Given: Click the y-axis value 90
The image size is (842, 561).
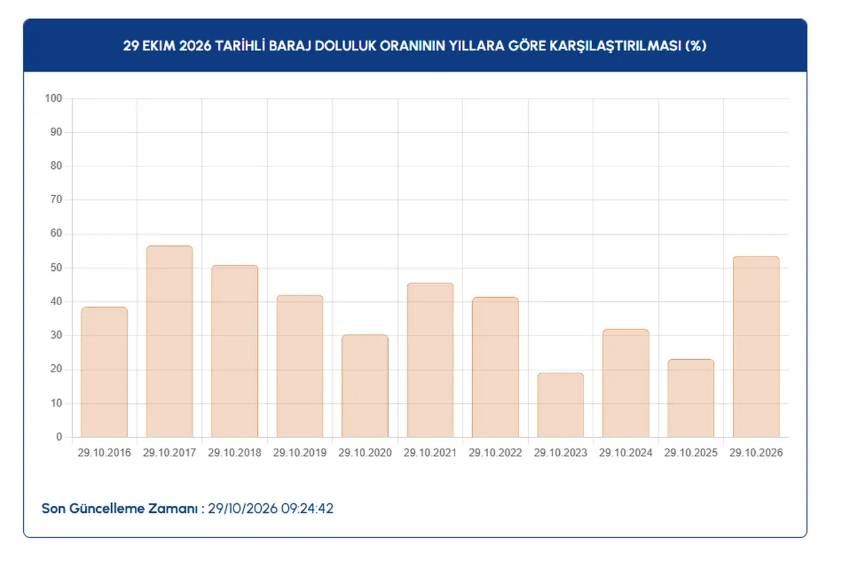Looking at the screenshot, I should (x=56, y=132).
